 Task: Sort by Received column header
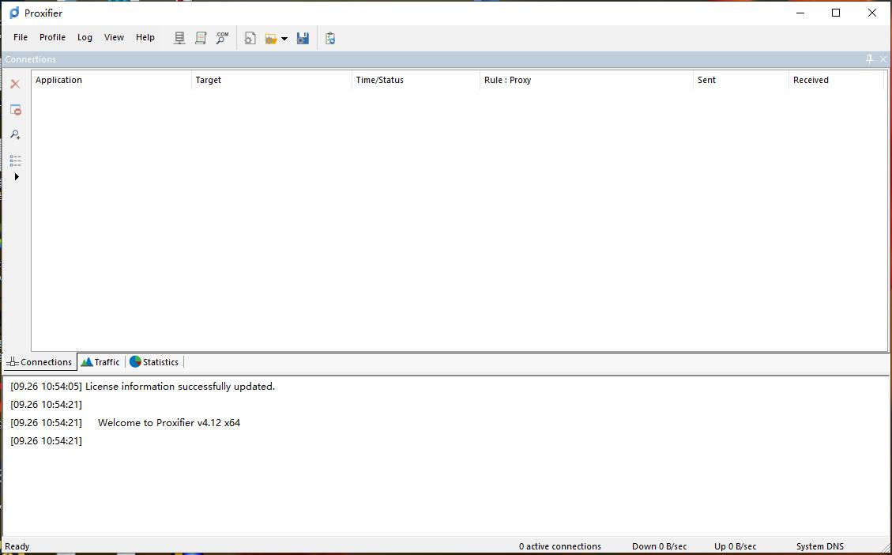pos(836,81)
